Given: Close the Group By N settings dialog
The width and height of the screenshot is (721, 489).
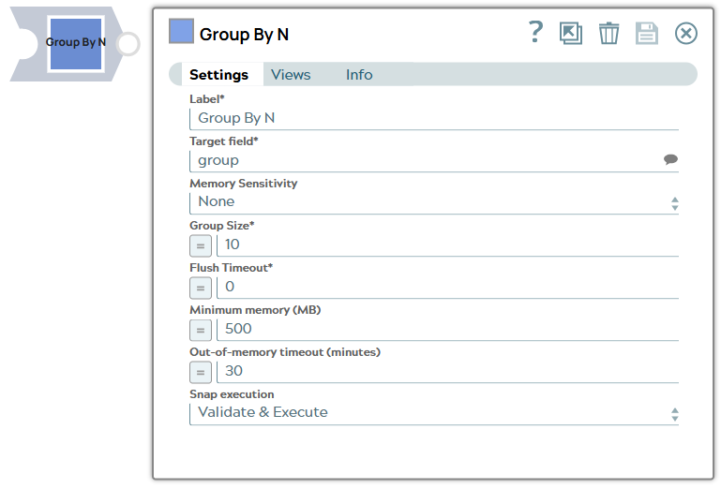Looking at the screenshot, I should (686, 34).
